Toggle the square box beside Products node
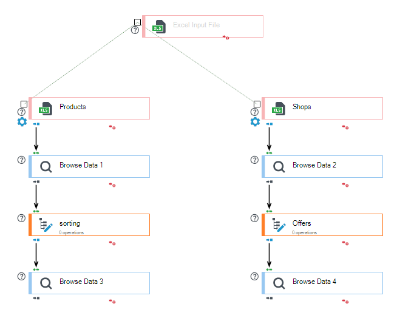 coord(24,104)
